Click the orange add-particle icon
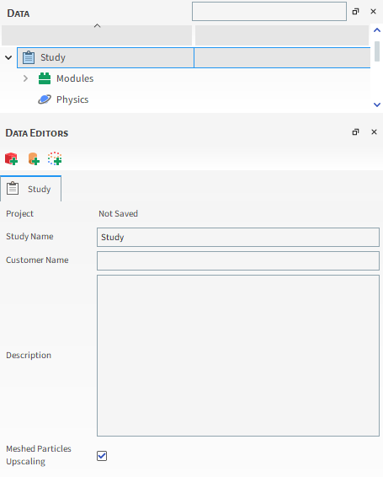Viewport: 383px width, 477px height. (34, 158)
